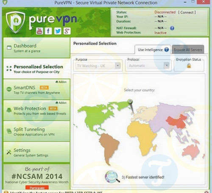Minimize the PureVPN window
Viewport: 212px width, 193px height.
point(185,2)
